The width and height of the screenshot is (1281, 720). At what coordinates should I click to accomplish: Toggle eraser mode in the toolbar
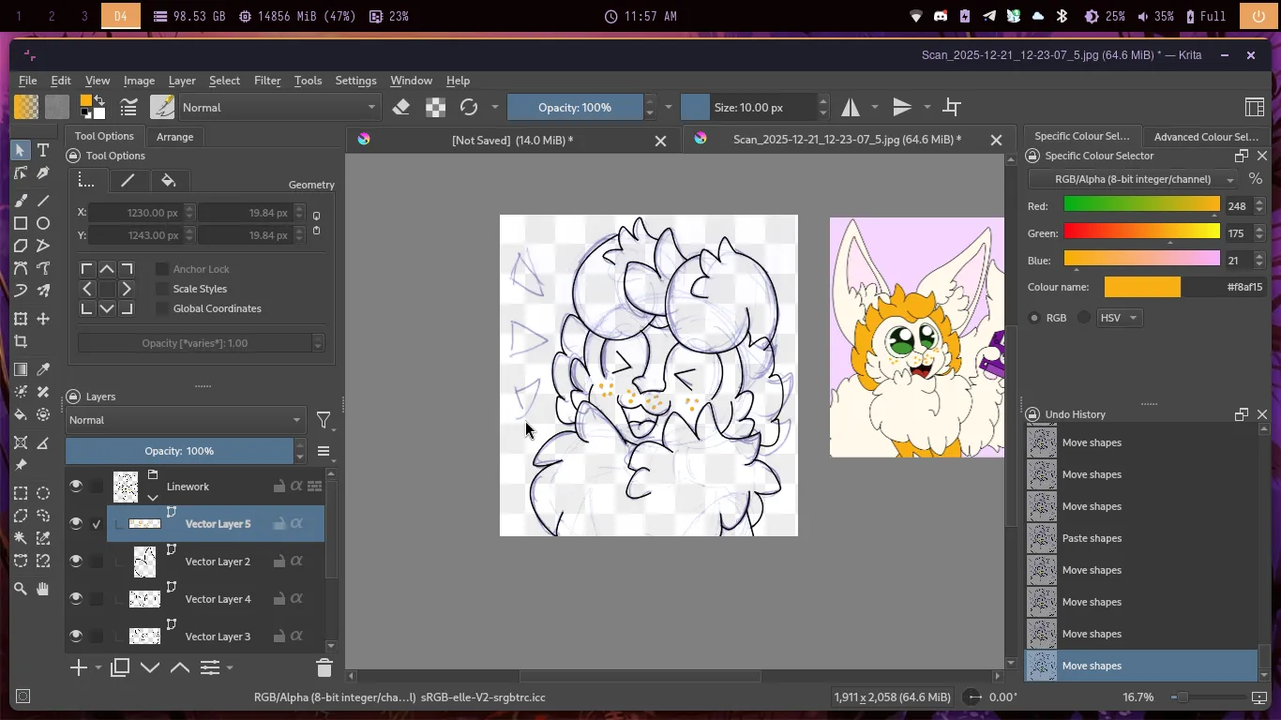click(401, 108)
